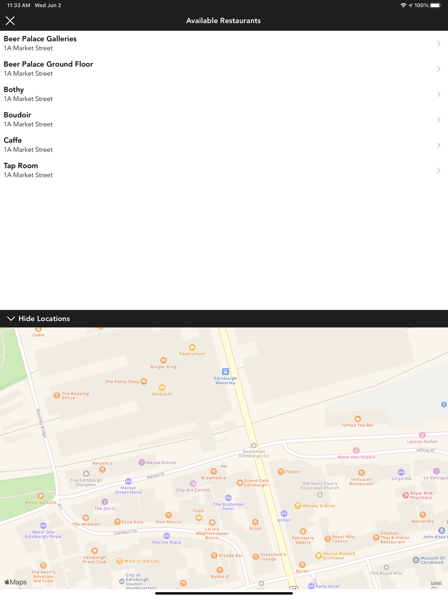Viewport: 448px width, 598px height.
Task: Tap the Ecco Vino pin
Action: tap(117, 522)
